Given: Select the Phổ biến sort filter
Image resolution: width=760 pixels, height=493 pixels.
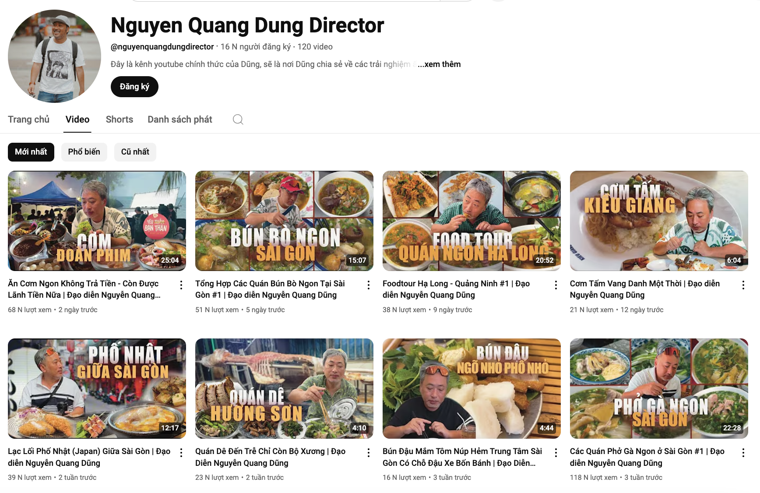Looking at the screenshot, I should coord(84,152).
